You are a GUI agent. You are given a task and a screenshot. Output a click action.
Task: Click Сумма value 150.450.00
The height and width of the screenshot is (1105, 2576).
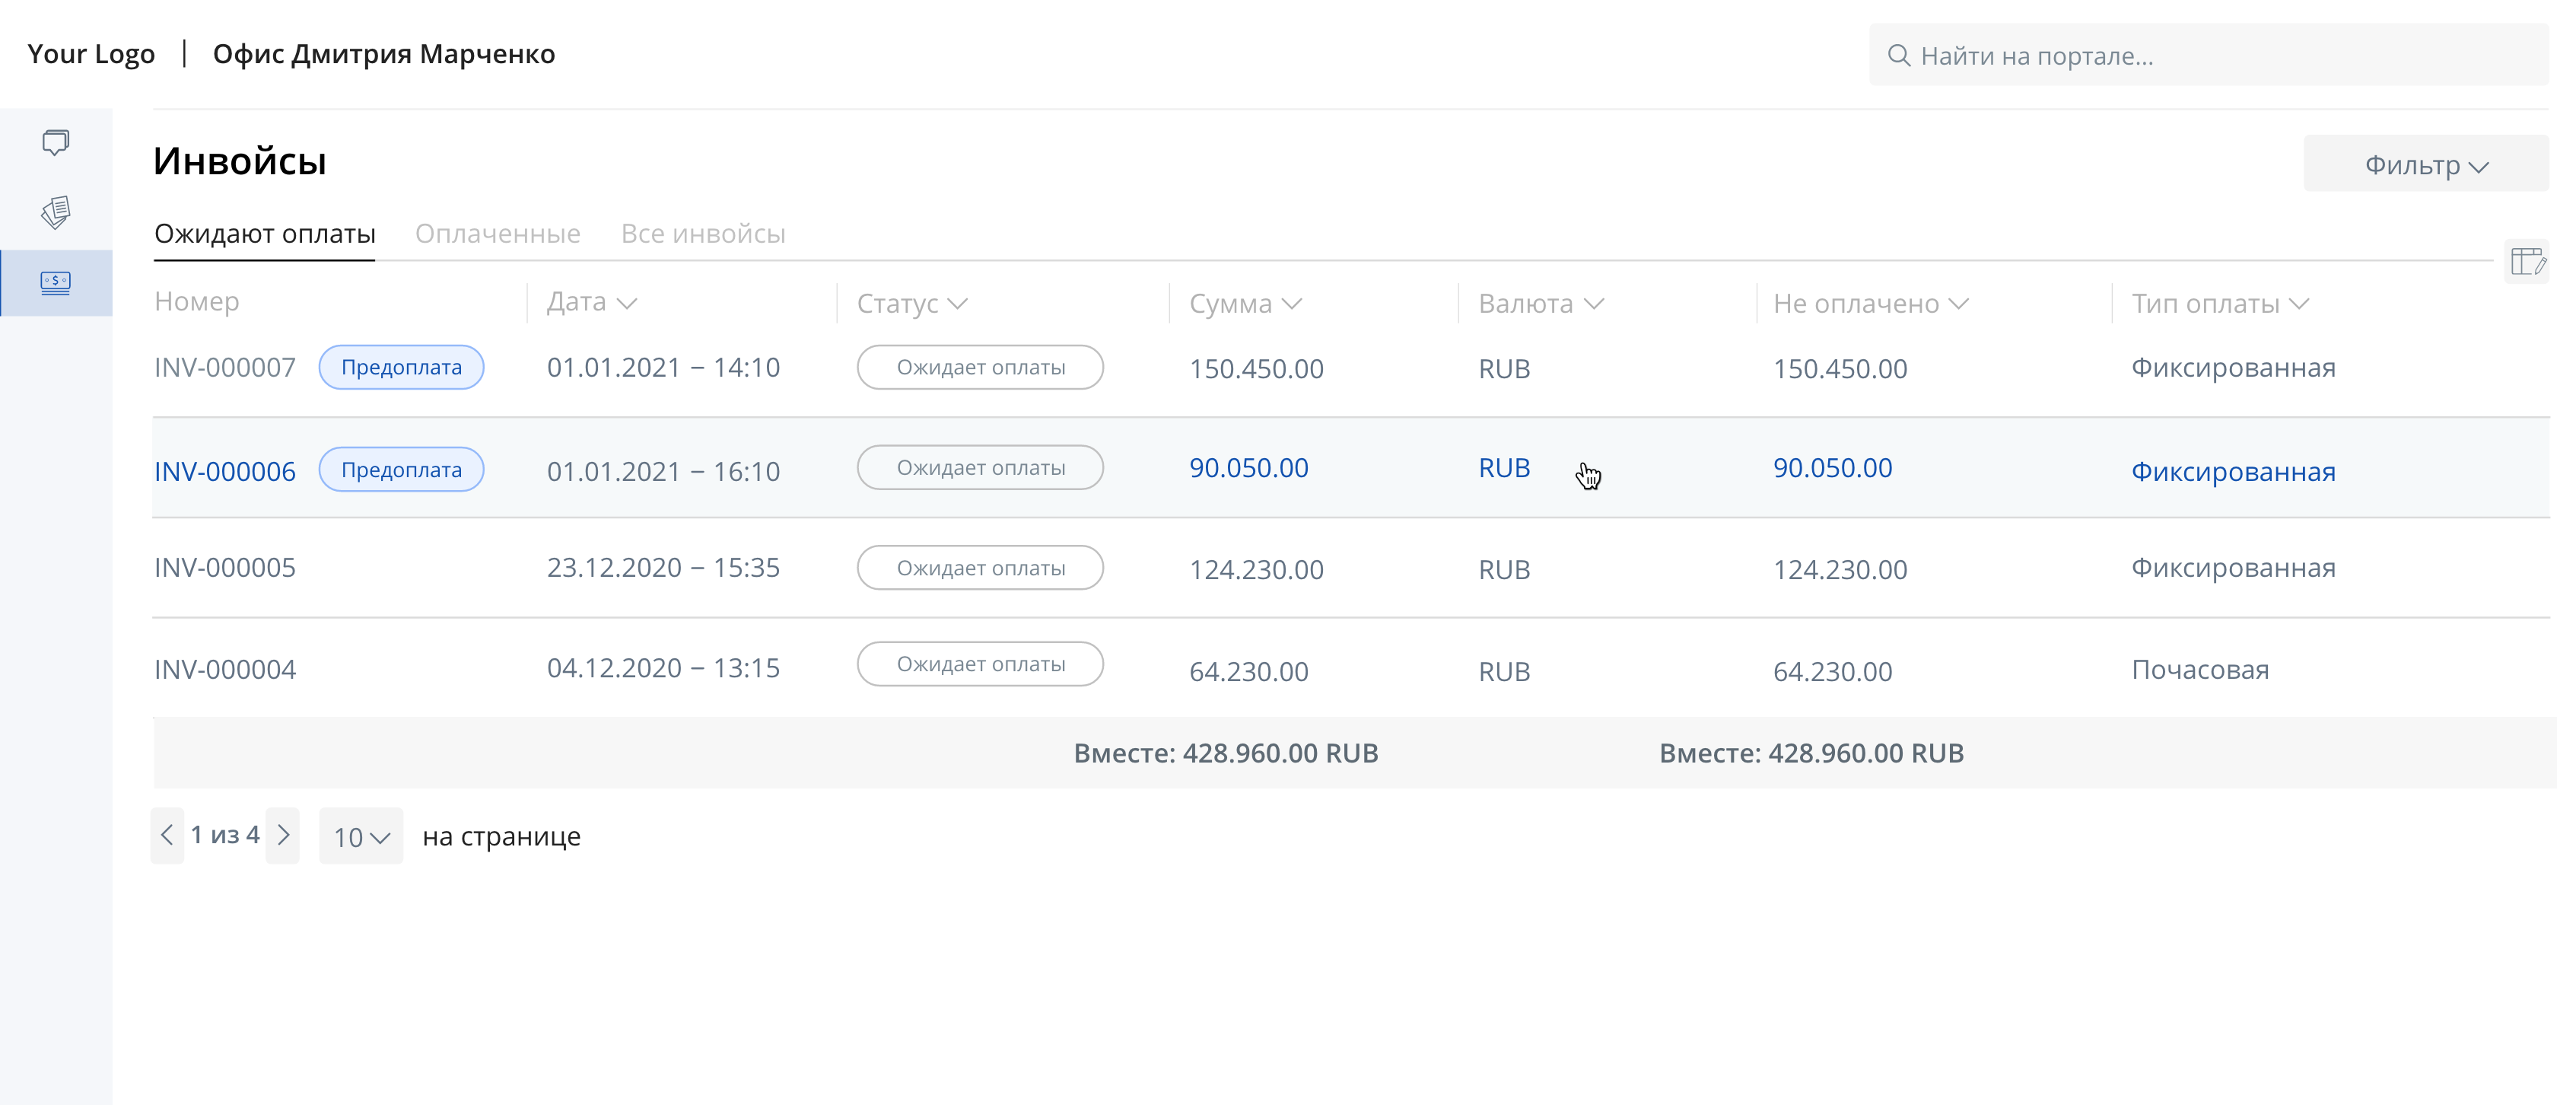point(1256,369)
